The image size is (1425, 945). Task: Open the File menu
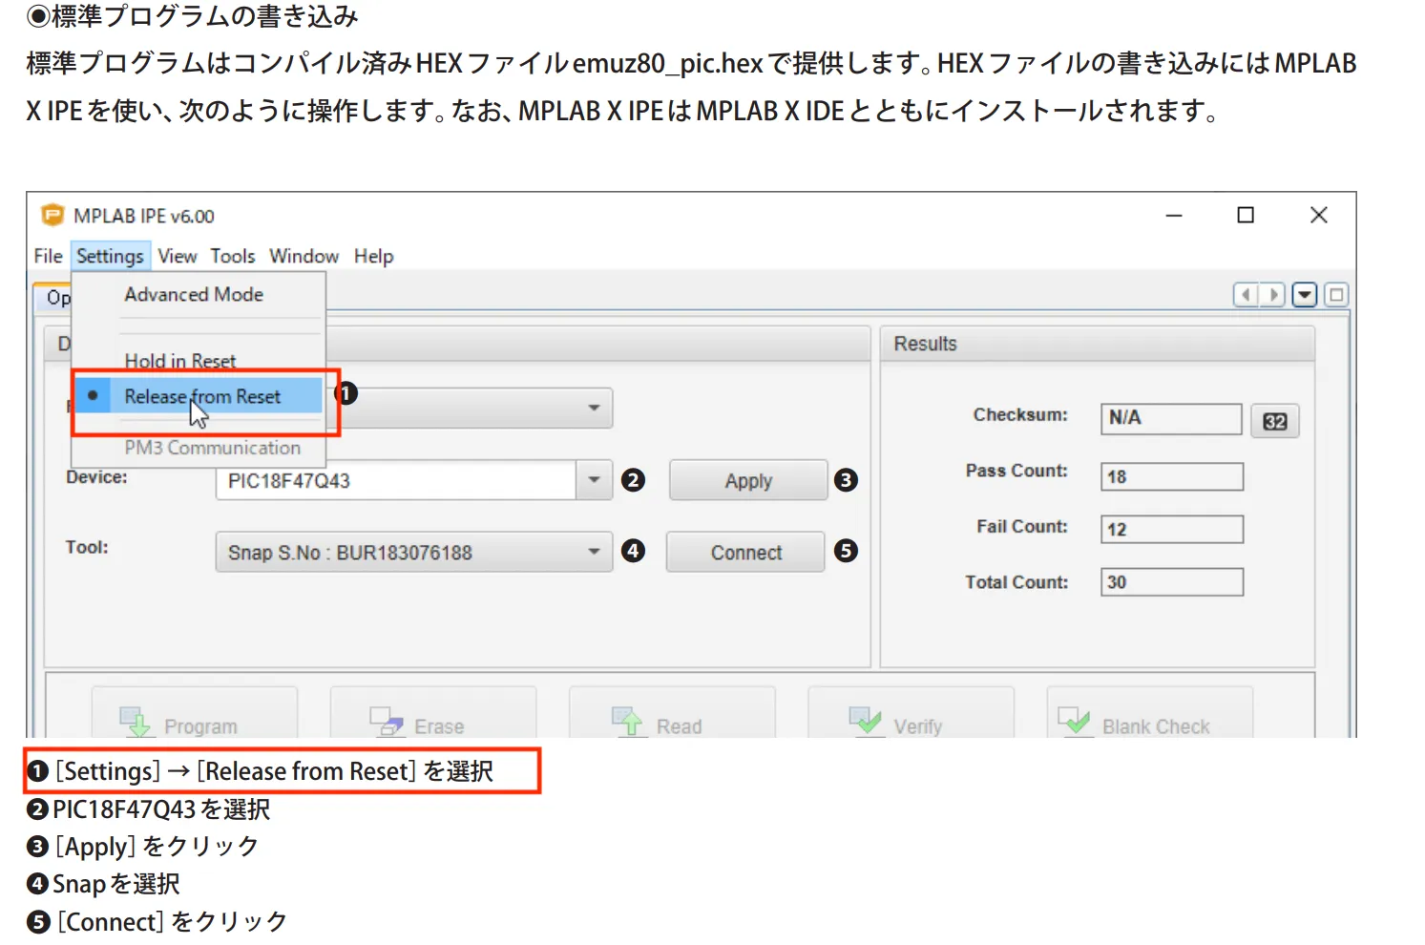point(48,256)
